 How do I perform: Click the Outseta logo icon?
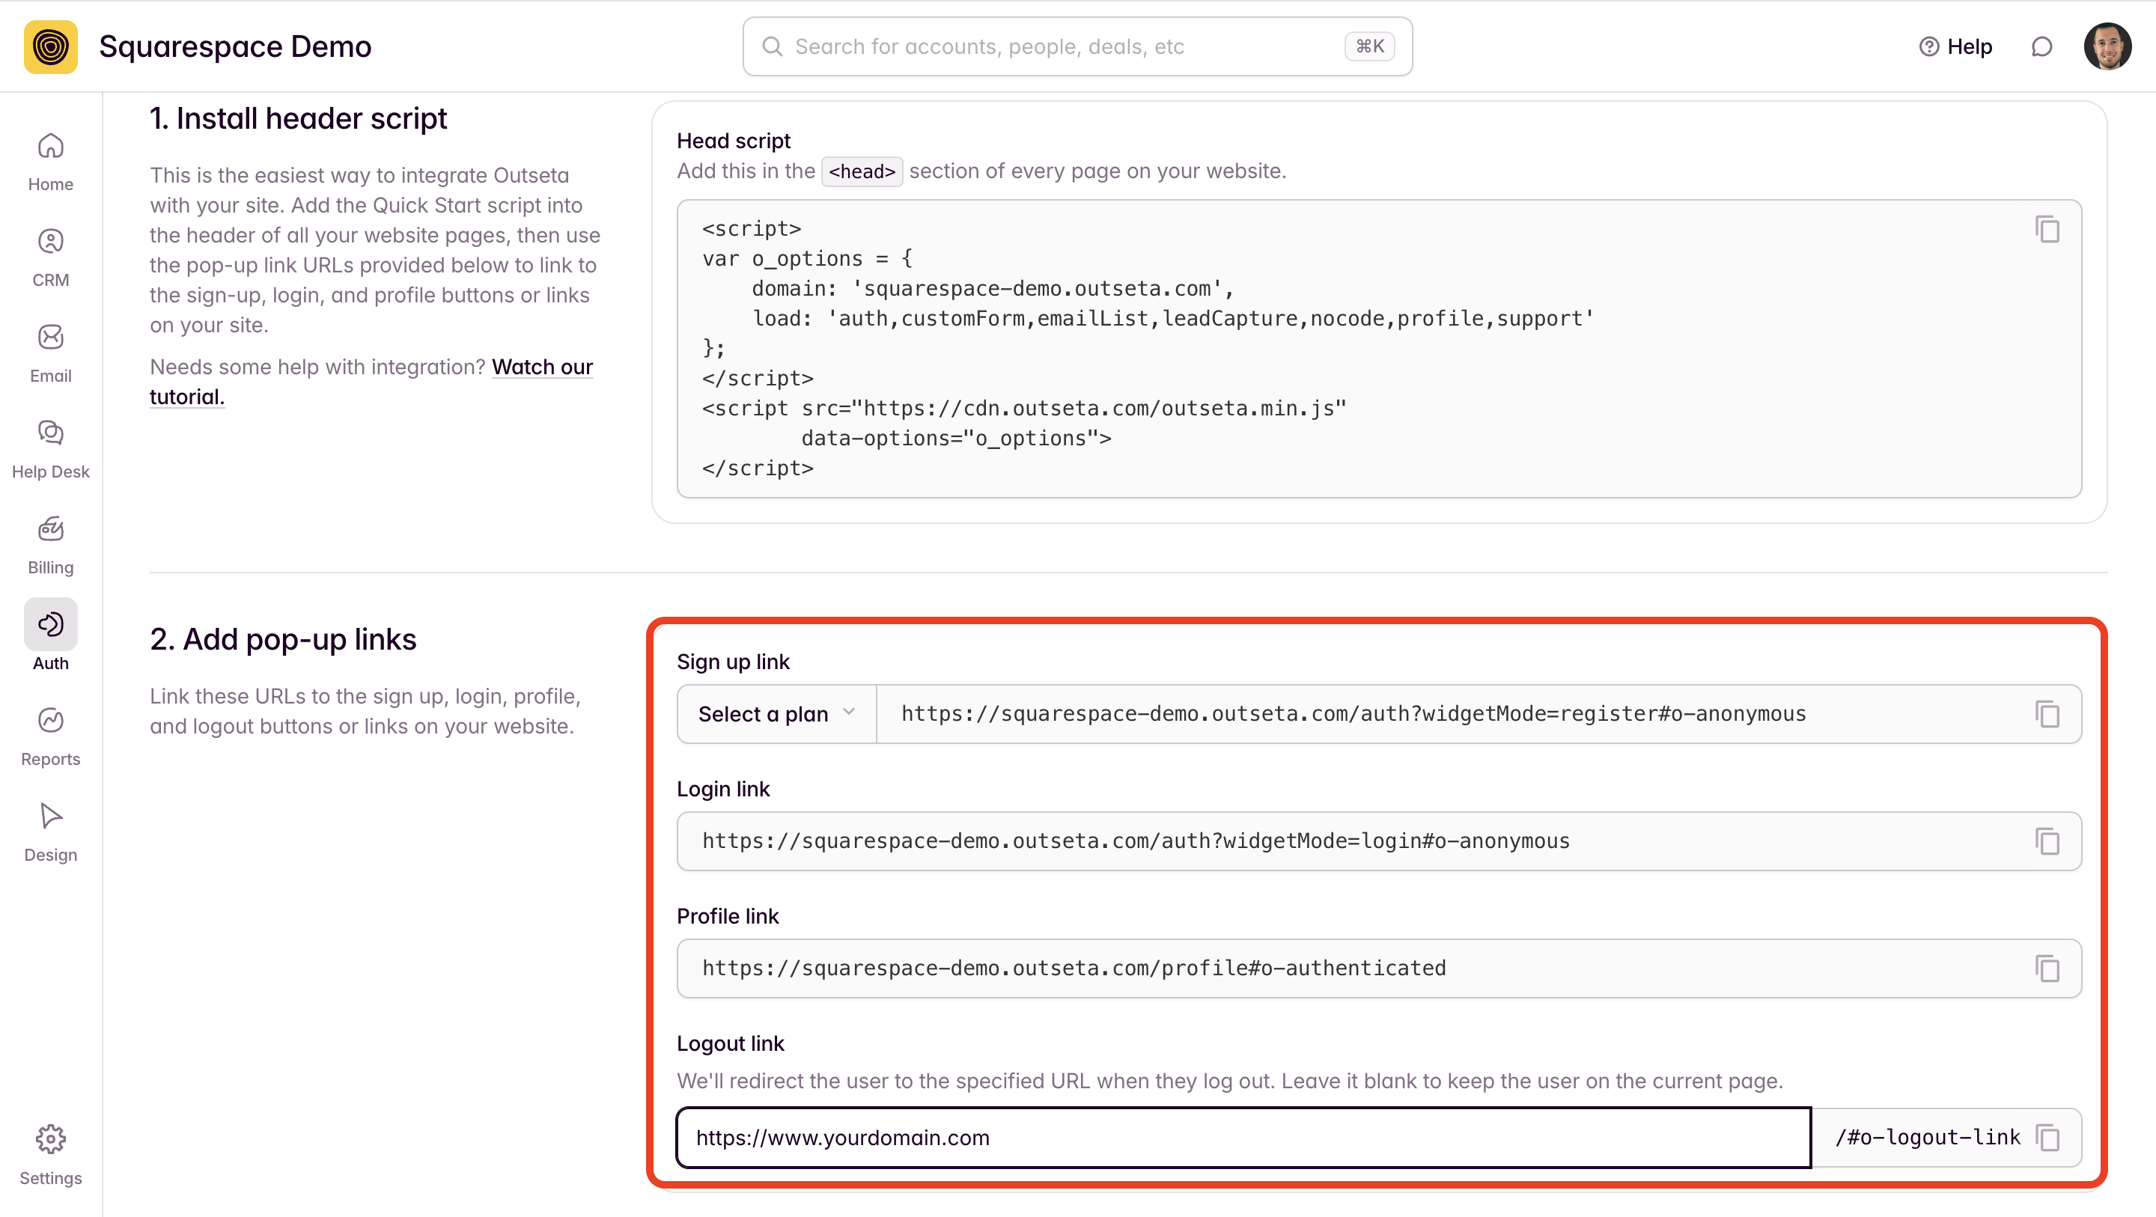pos(50,47)
